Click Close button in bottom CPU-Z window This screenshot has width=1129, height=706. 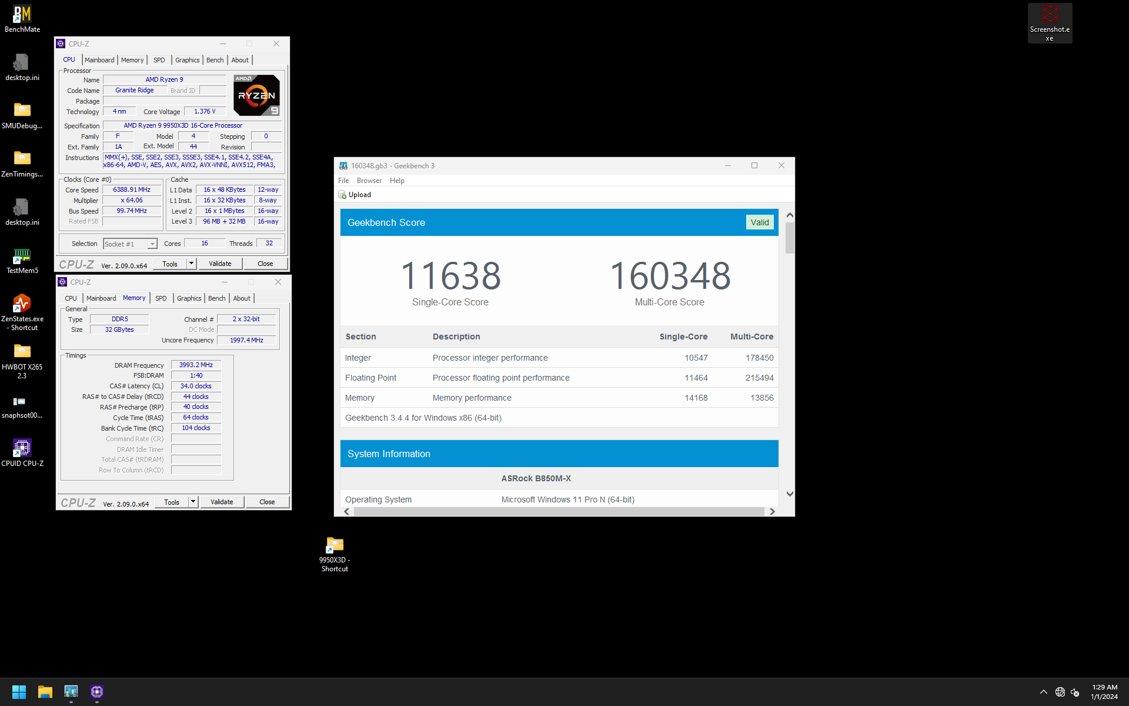point(267,502)
